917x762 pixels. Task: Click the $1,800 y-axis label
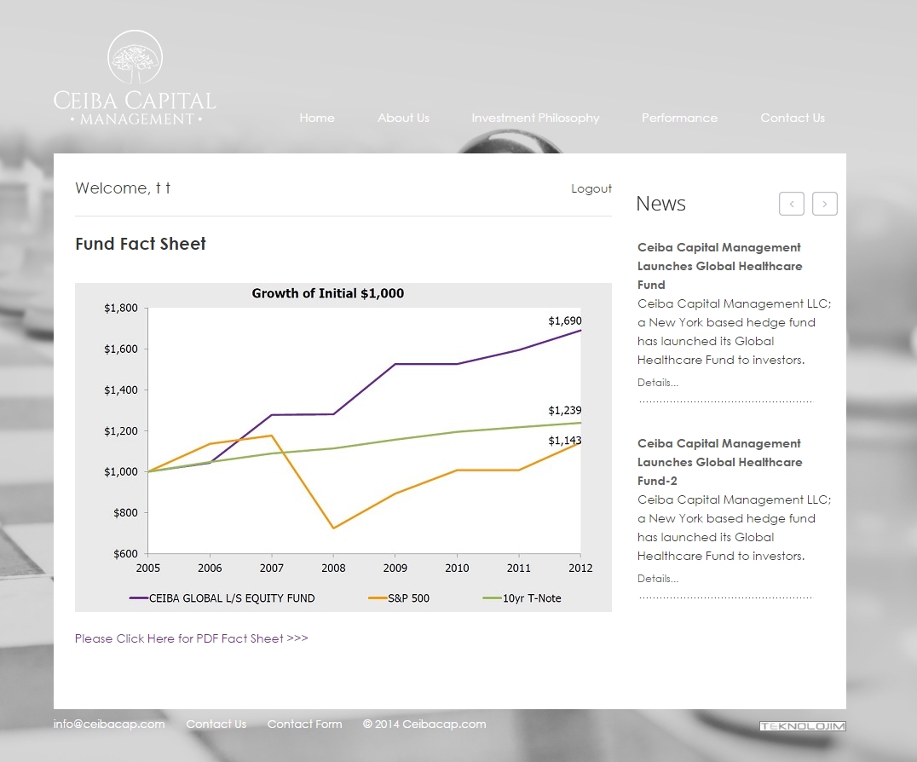point(121,308)
